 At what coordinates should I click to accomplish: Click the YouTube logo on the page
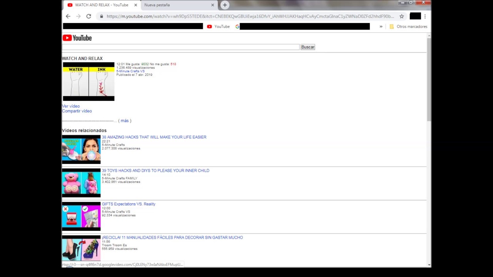[x=77, y=38]
